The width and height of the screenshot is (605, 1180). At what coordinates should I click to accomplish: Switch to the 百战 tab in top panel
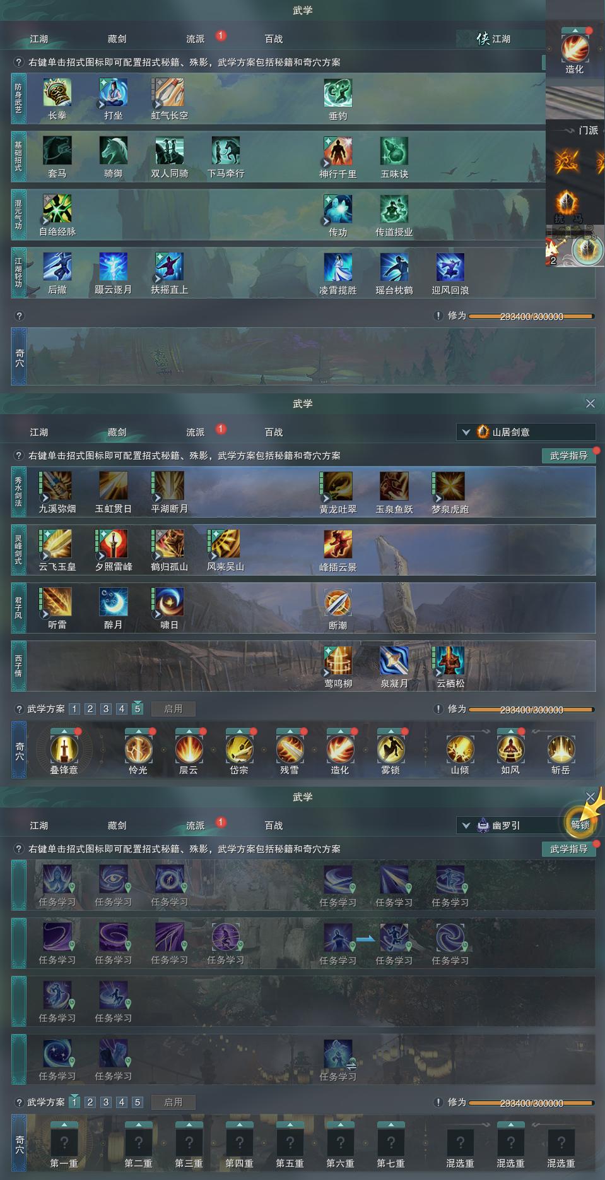pyautogui.click(x=274, y=39)
